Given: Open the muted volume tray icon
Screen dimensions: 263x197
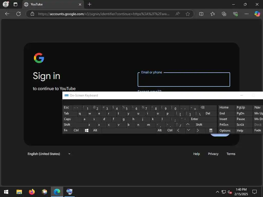Looking at the screenshot, I should pyautogui.click(x=230, y=192).
